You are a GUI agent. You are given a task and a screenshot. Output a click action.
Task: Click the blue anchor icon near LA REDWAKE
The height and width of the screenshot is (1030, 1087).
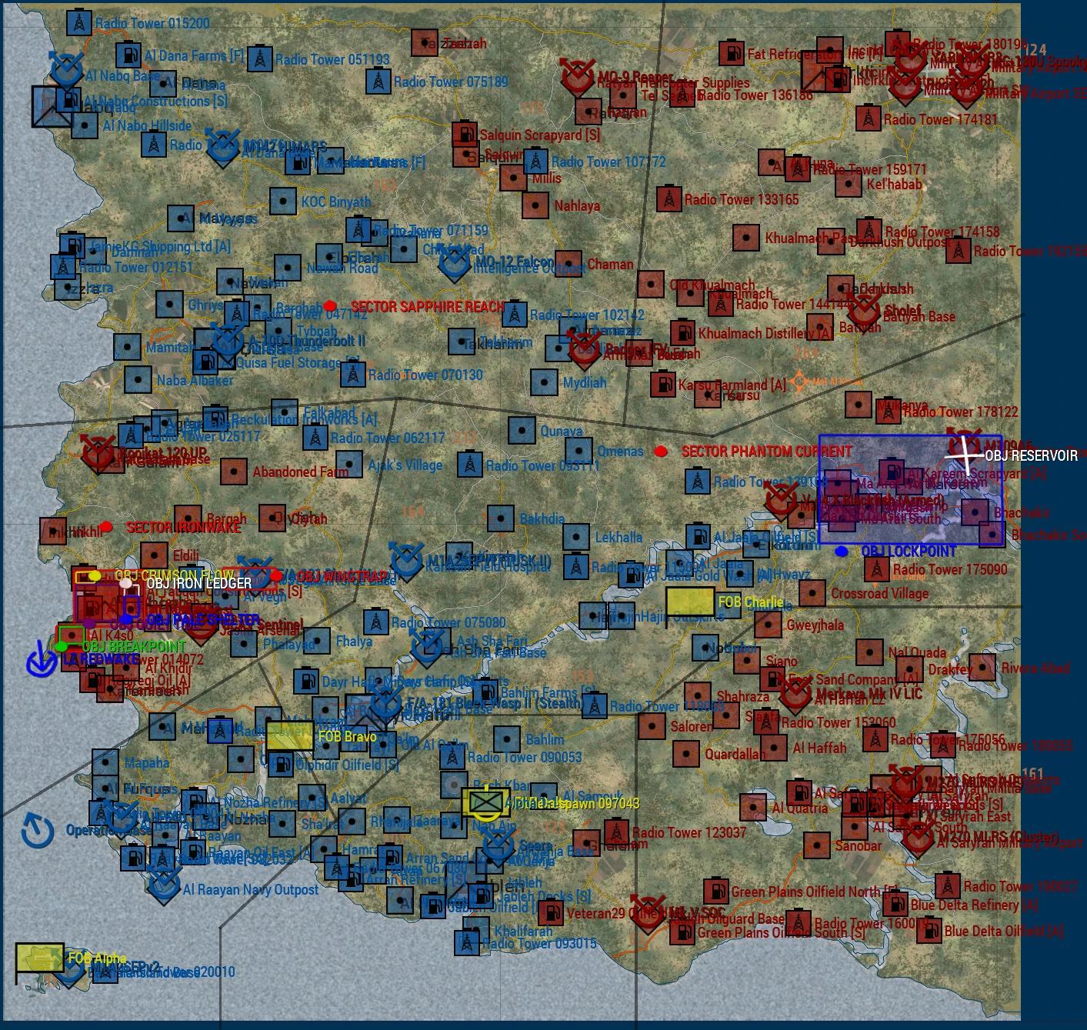[x=41, y=660]
